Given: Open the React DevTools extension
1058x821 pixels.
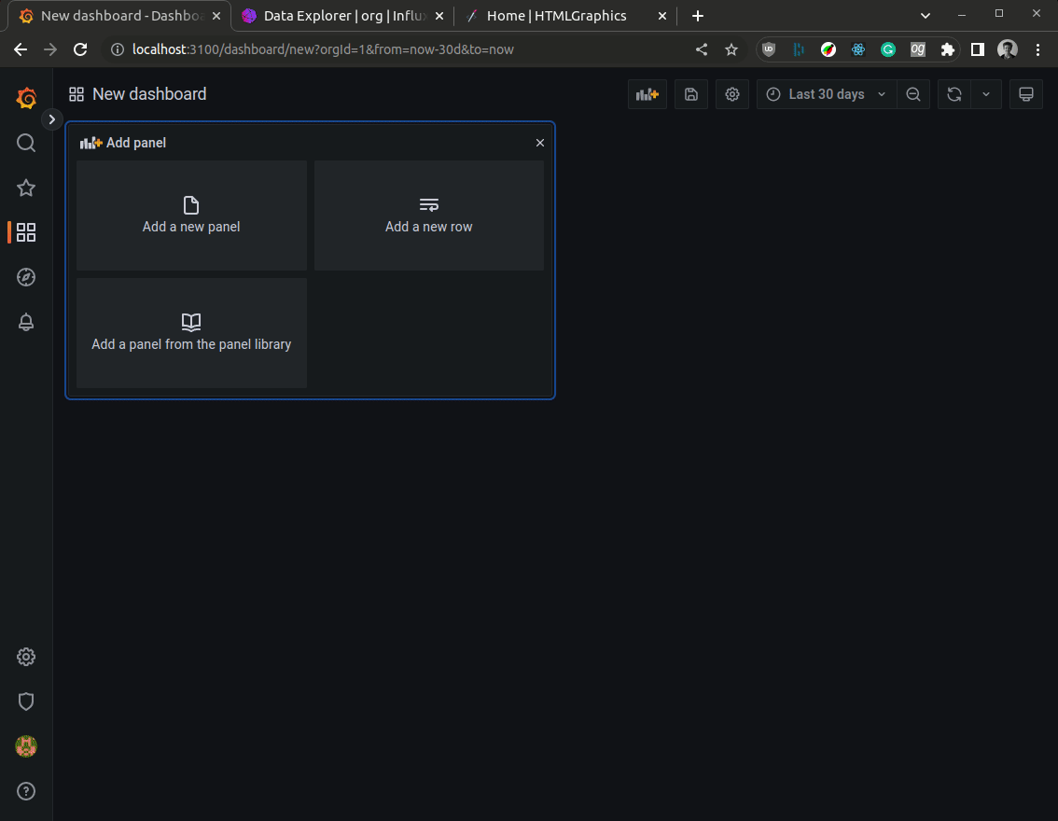Looking at the screenshot, I should pyautogui.click(x=858, y=49).
